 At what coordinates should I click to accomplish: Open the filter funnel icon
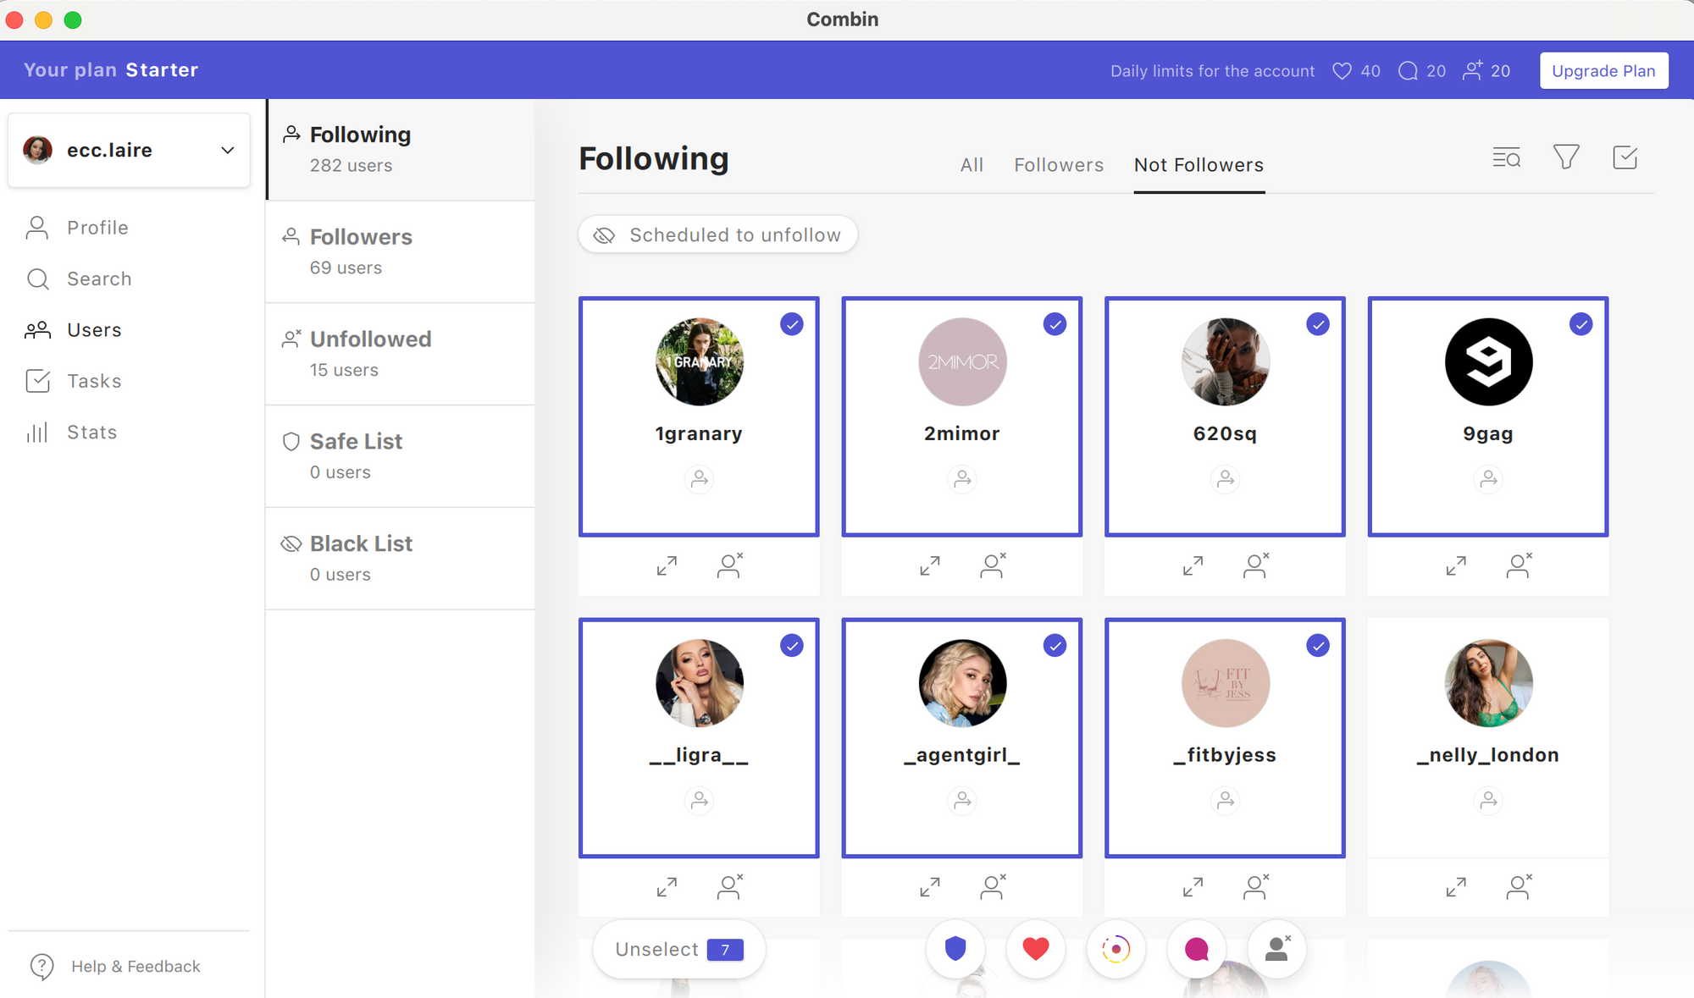click(x=1565, y=157)
